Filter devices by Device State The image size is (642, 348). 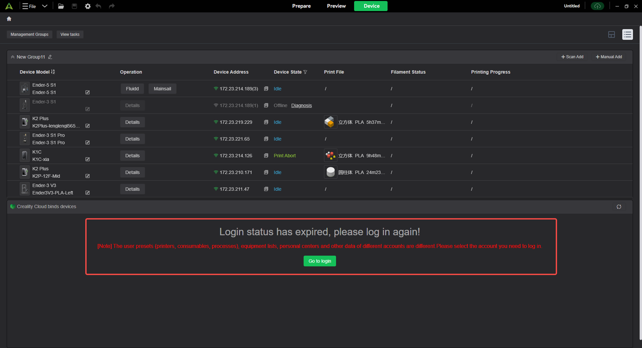[305, 72]
